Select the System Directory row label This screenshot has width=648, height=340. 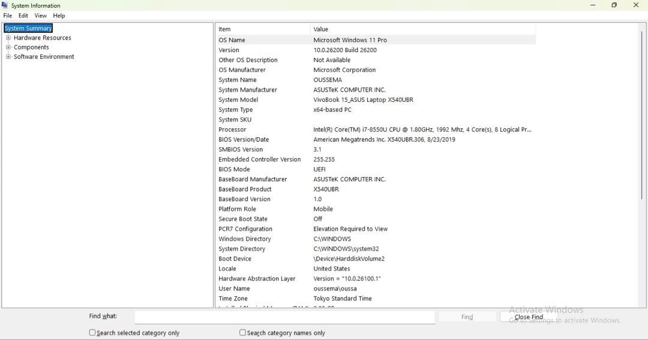[242, 248]
